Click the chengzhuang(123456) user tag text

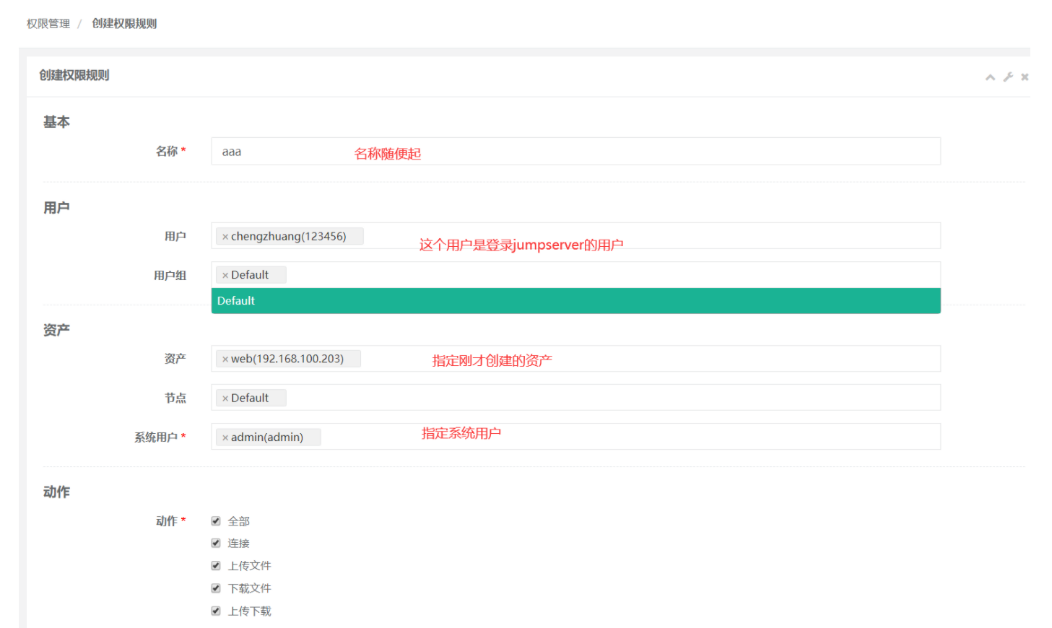289,237
